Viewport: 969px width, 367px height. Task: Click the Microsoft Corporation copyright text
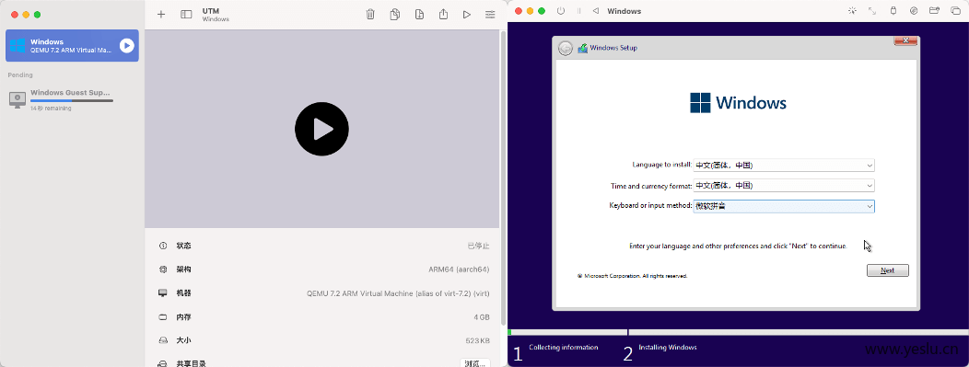tap(632, 276)
